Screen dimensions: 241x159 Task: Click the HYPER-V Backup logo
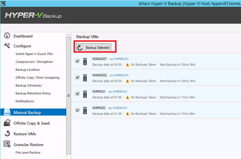pos(33,15)
